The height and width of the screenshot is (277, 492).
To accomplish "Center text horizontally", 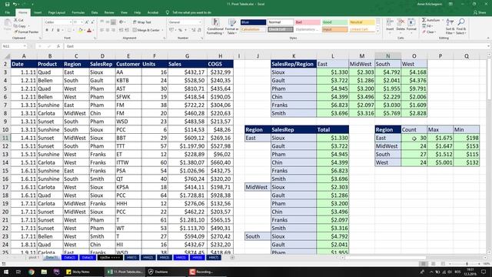I will click(x=108, y=30).
